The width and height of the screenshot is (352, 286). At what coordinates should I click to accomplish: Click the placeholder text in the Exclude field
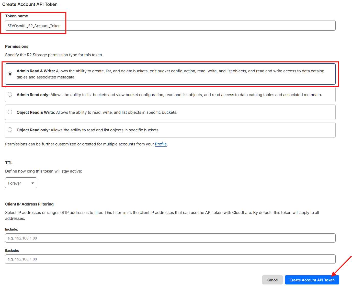coord(22,259)
